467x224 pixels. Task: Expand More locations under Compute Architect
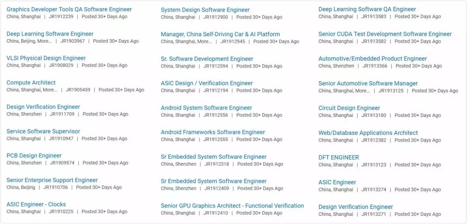(50, 90)
